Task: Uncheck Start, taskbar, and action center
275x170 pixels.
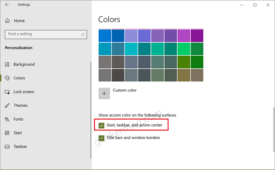Action: (x=101, y=126)
